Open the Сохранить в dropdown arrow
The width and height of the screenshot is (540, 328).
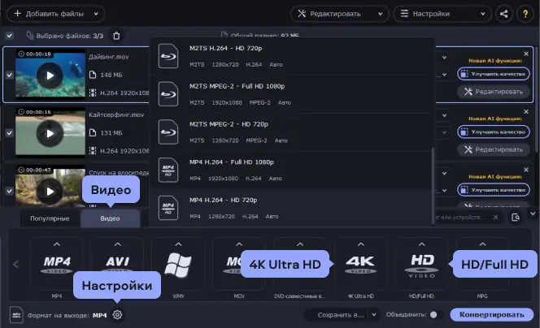click(x=374, y=314)
